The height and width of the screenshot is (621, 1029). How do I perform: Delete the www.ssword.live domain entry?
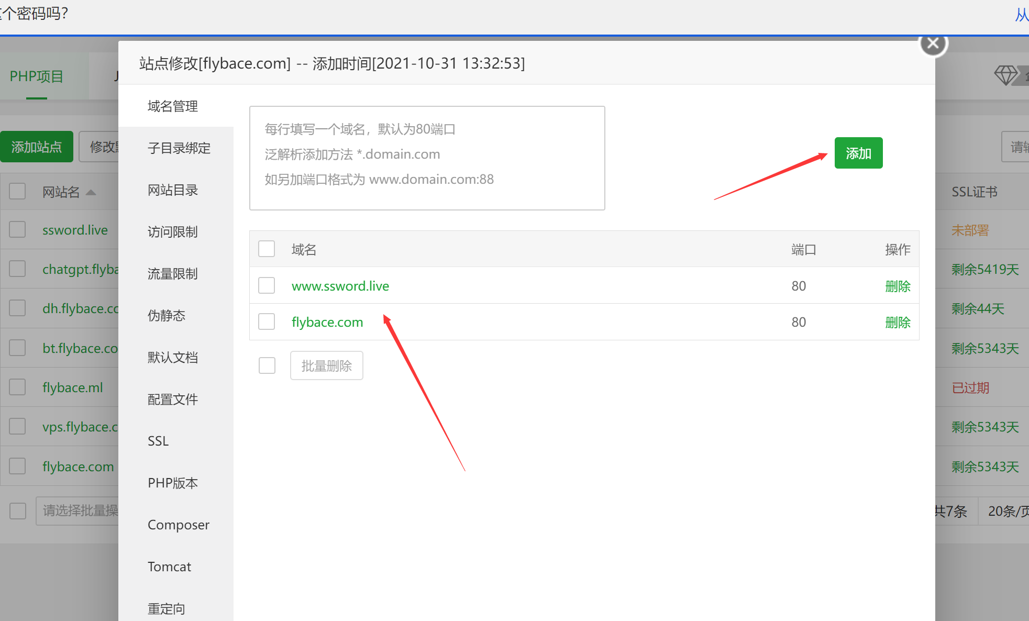897,286
